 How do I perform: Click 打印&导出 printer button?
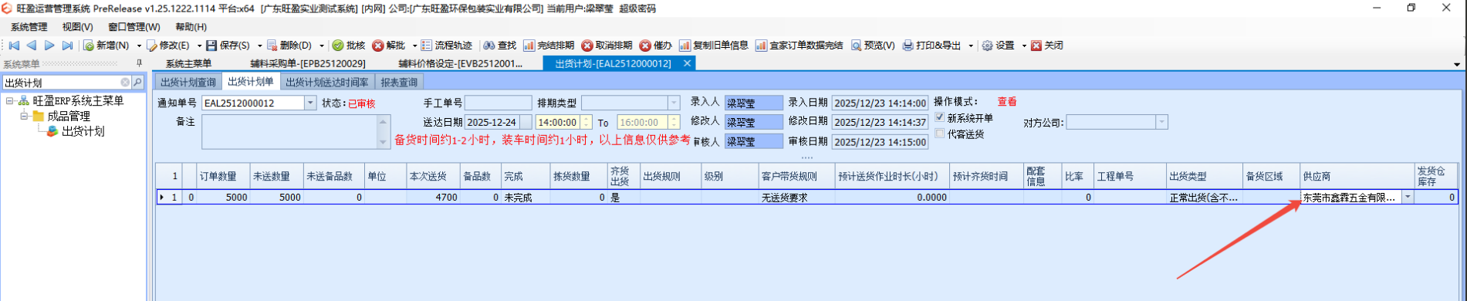[932, 46]
